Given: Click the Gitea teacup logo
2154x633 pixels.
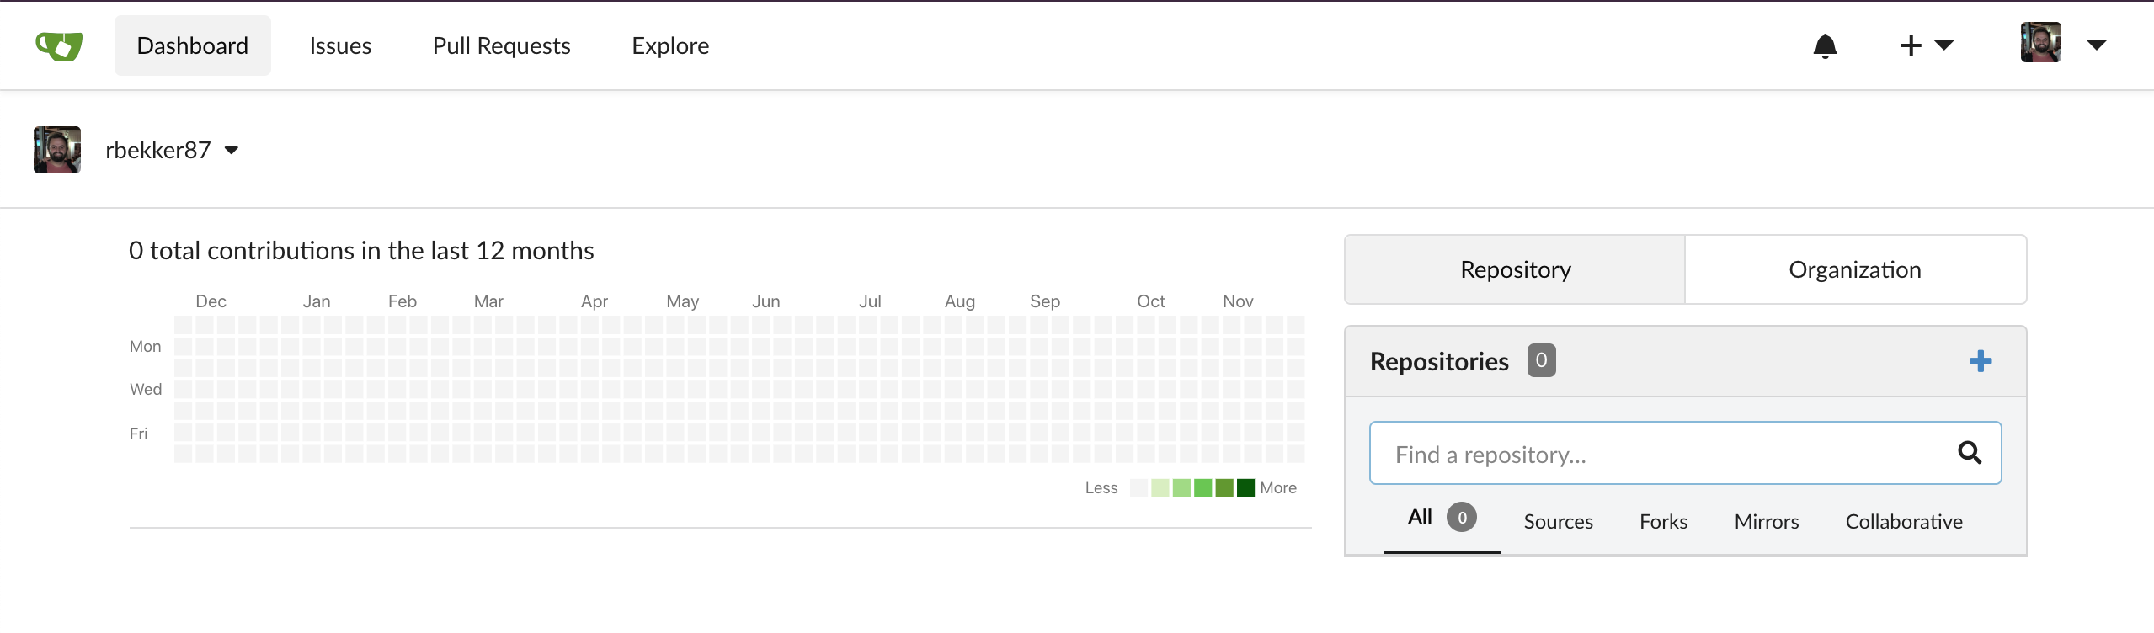Looking at the screenshot, I should coord(59,45).
